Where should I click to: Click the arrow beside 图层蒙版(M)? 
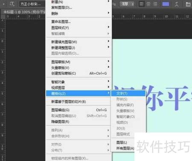tap(108, 61)
